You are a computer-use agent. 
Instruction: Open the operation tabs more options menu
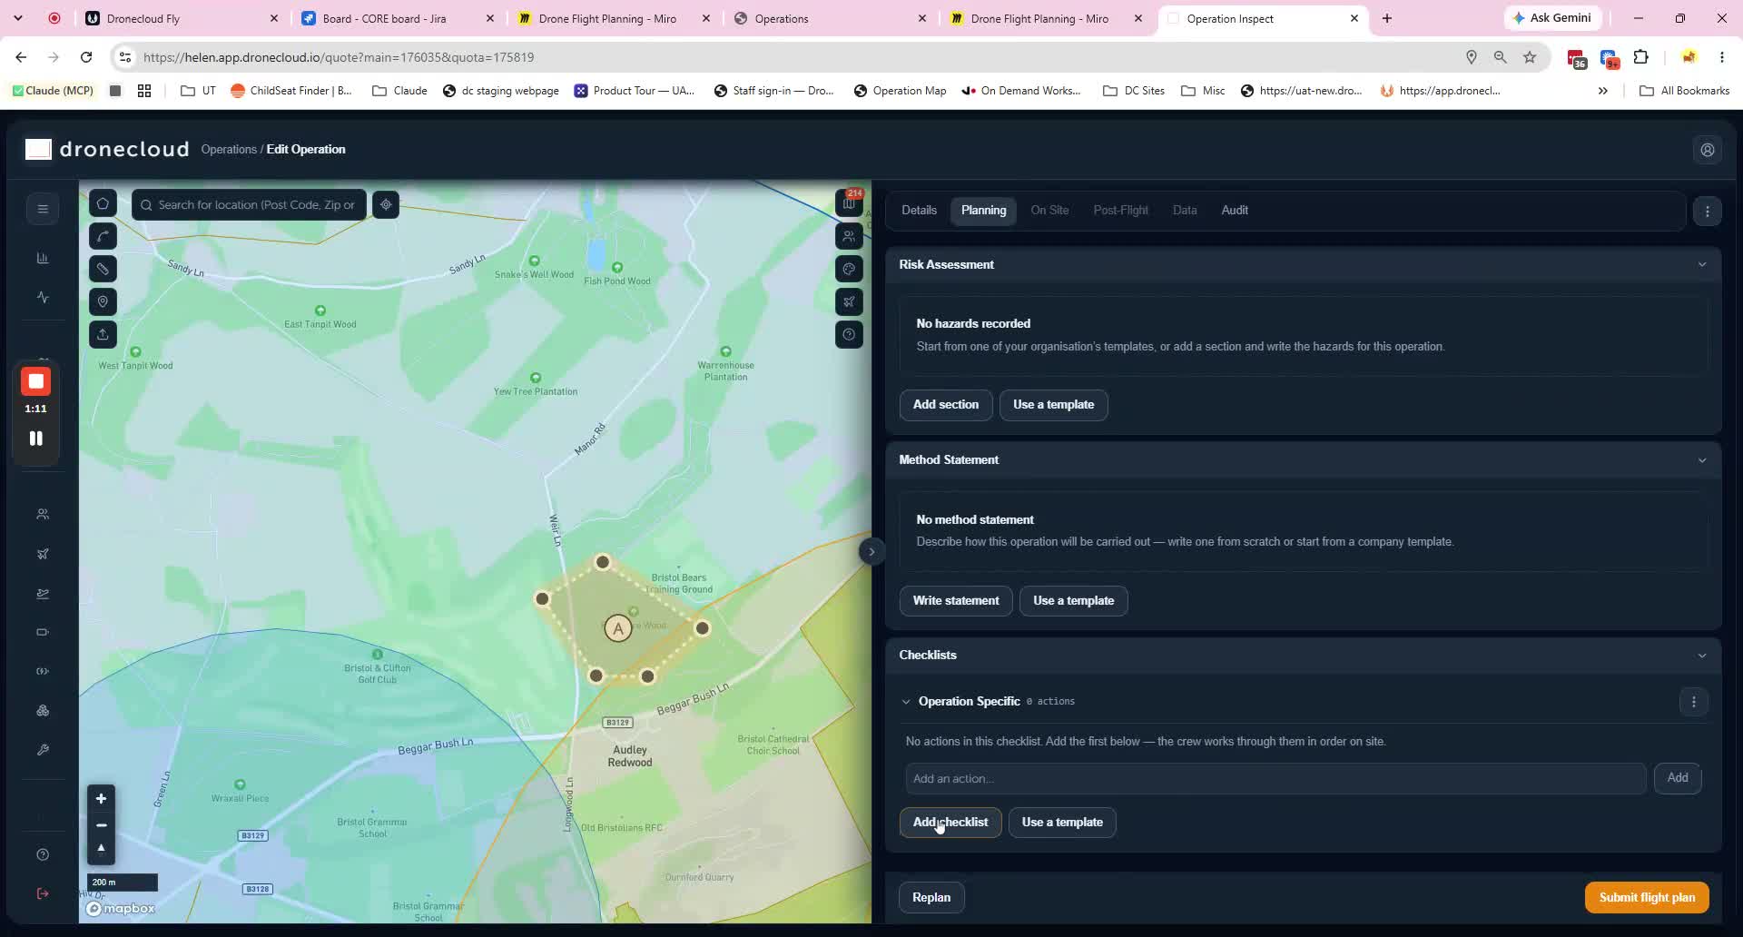coord(1708,212)
